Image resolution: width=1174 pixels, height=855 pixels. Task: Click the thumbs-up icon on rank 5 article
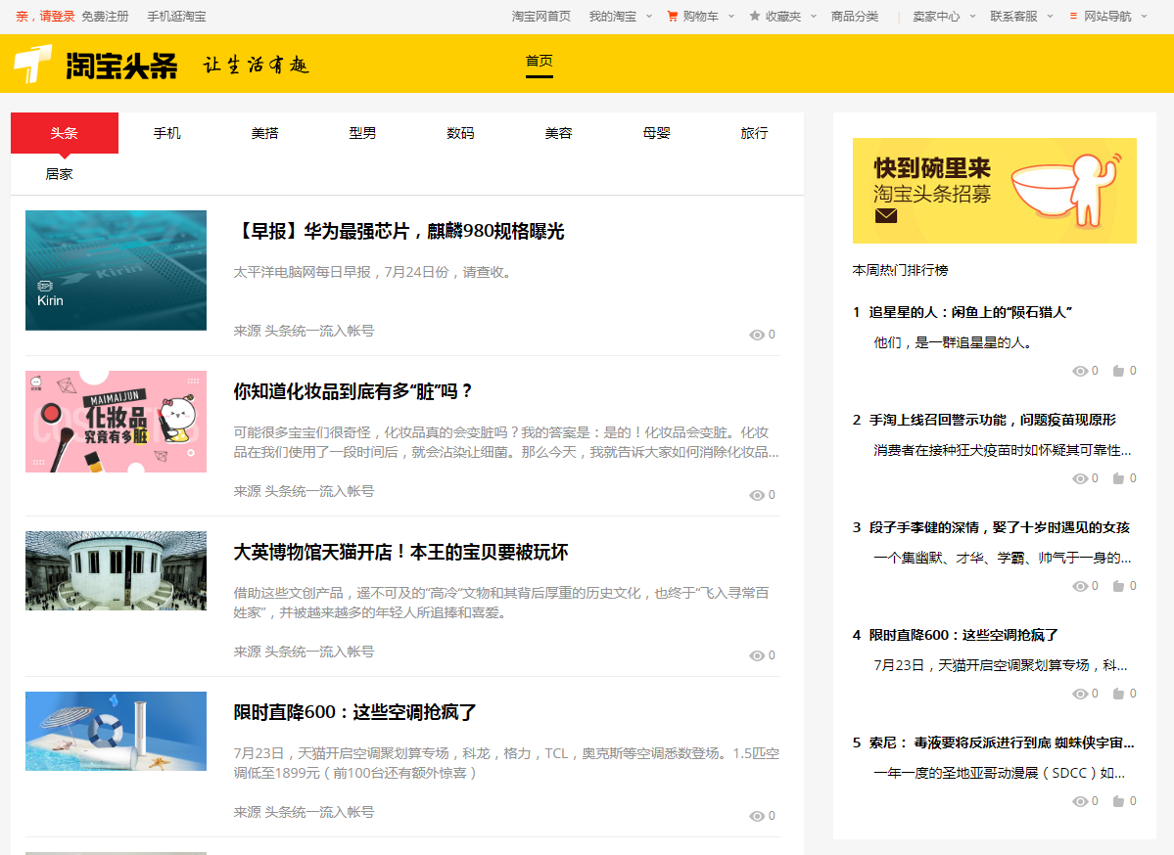(x=1118, y=801)
